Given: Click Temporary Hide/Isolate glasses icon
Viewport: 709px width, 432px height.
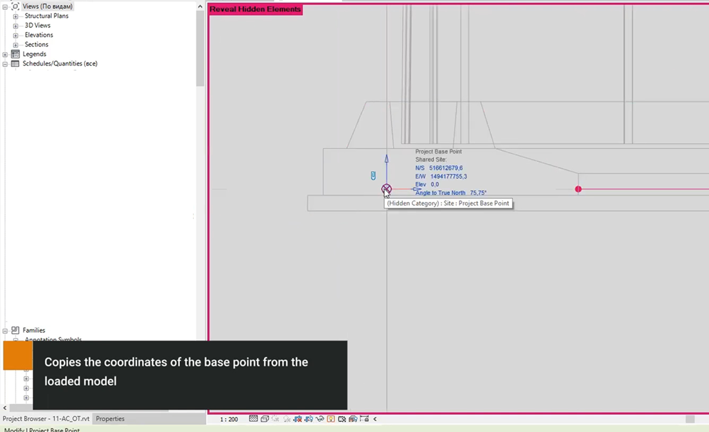Looking at the screenshot, I should [x=320, y=419].
